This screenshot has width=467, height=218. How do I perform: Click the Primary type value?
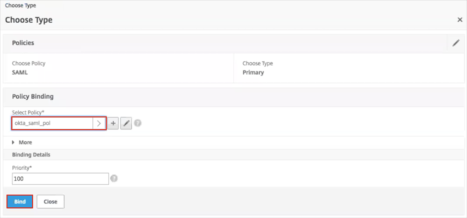point(253,72)
